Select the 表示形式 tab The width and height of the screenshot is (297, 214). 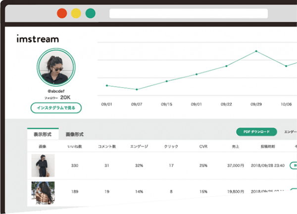(43, 134)
